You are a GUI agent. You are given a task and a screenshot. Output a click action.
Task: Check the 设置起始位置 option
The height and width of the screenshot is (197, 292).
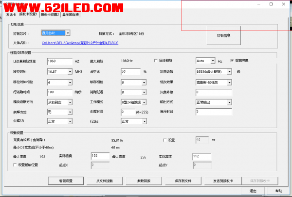pyautogui.click(x=15, y=165)
